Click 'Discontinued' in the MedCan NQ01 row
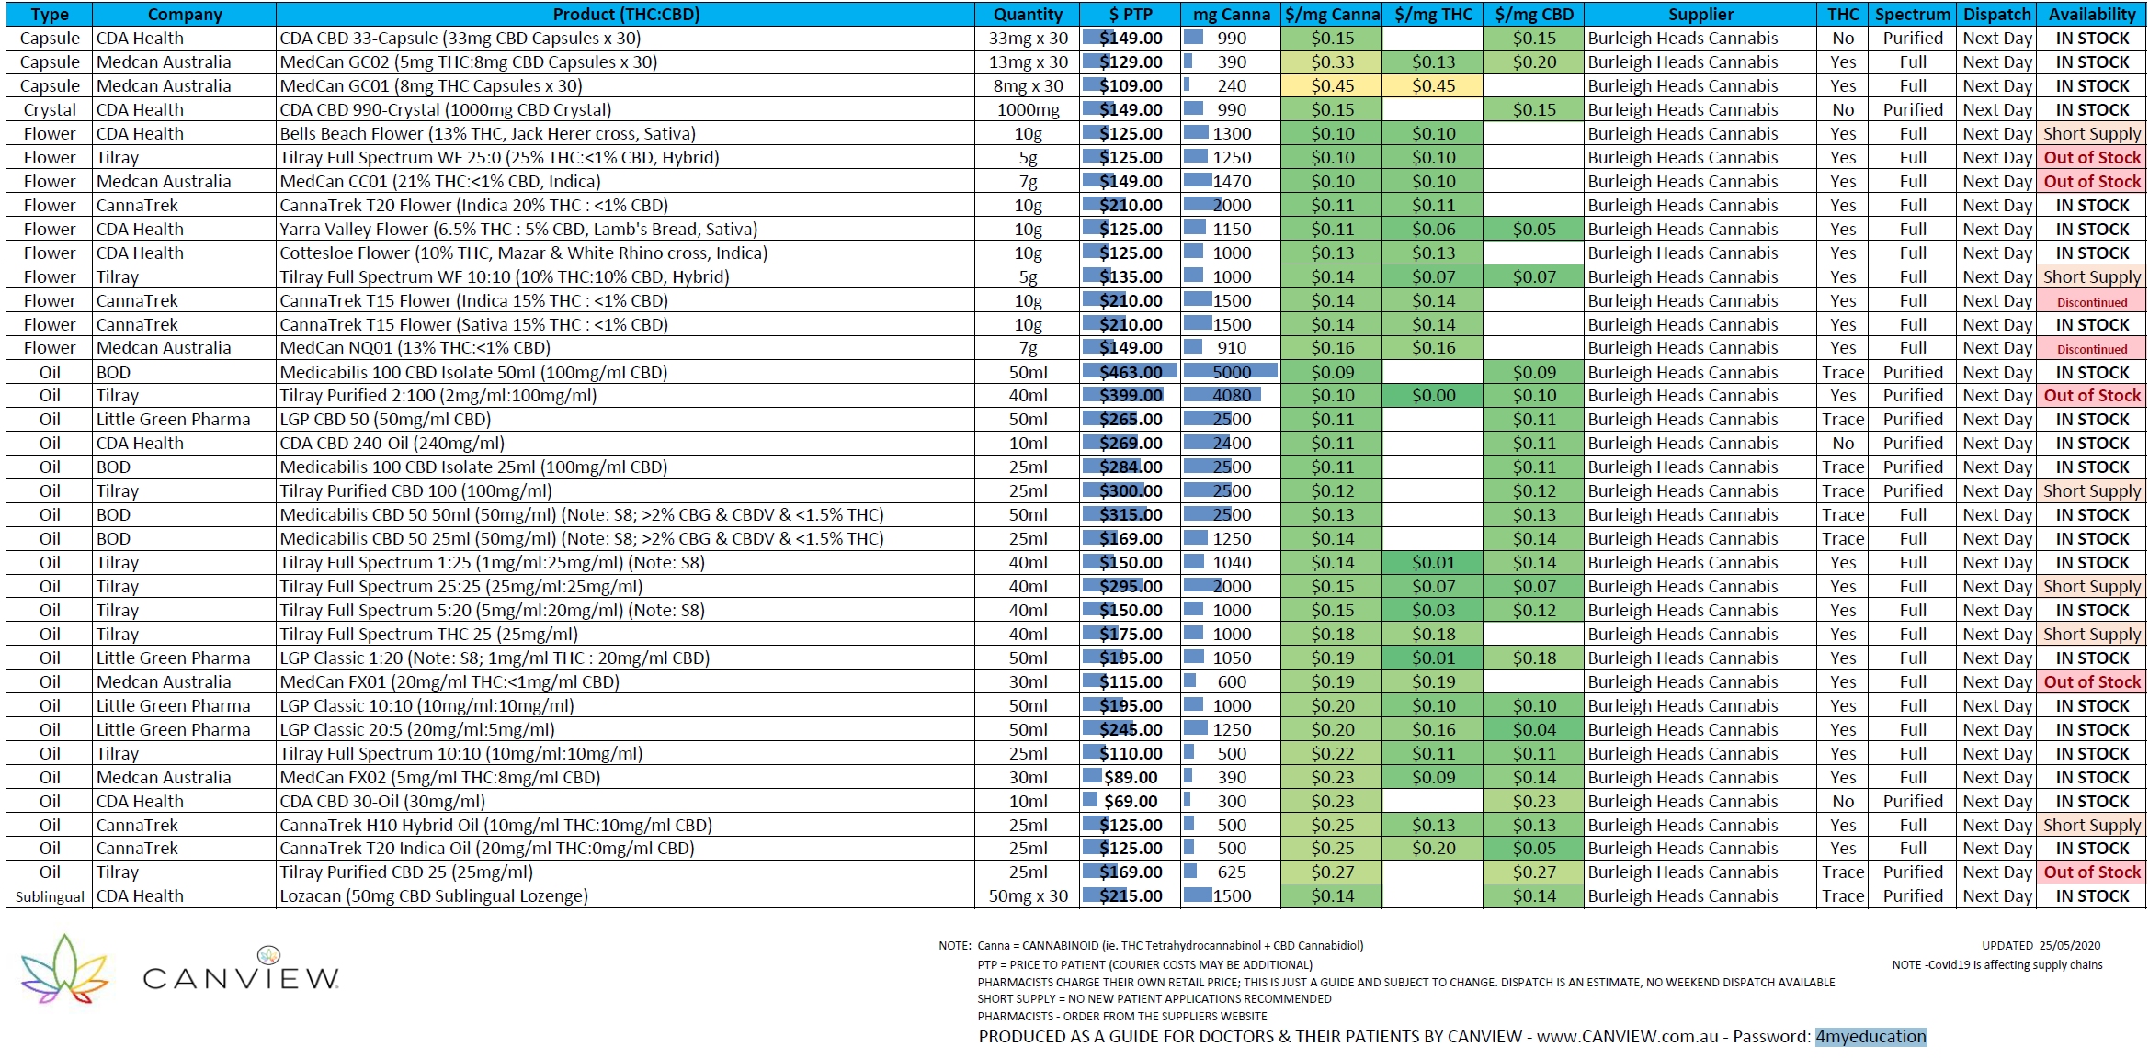2149x1058 pixels. click(2092, 348)
